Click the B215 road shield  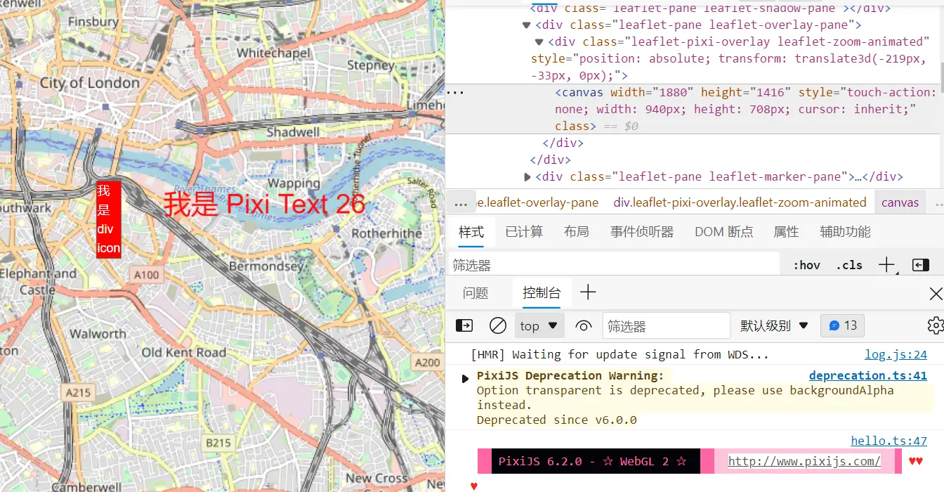point(218,443)
